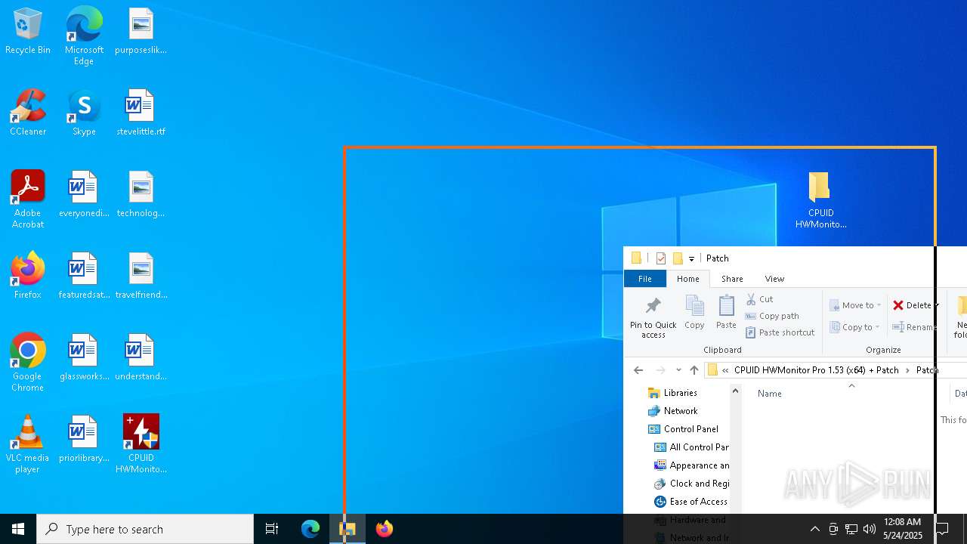Click the Paste icon in Clipboard group

point(726,313)
